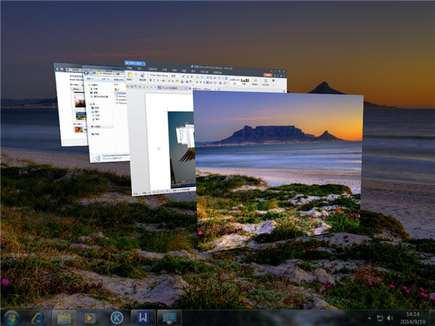Select the rearmost Personalization window
Viewport: 435px width, 326px height.
click(67, 109)
